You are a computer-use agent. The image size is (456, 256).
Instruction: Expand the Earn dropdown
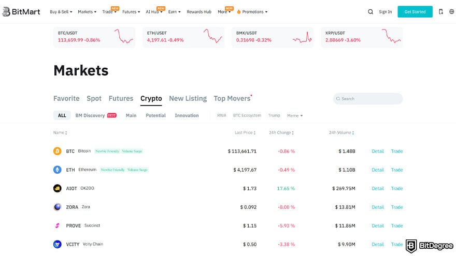coord(174,12)
